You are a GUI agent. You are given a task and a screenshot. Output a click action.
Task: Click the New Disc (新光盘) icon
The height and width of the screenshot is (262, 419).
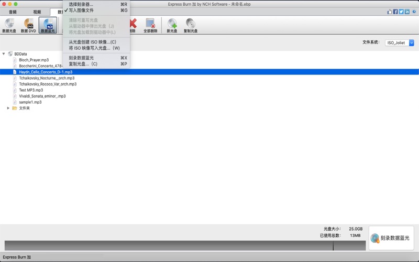(x=172, y=25)
